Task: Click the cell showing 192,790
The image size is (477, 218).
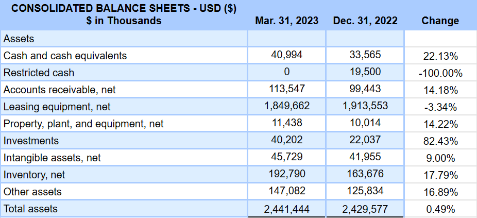Action: pyautogui.click(x=286, y=175)
